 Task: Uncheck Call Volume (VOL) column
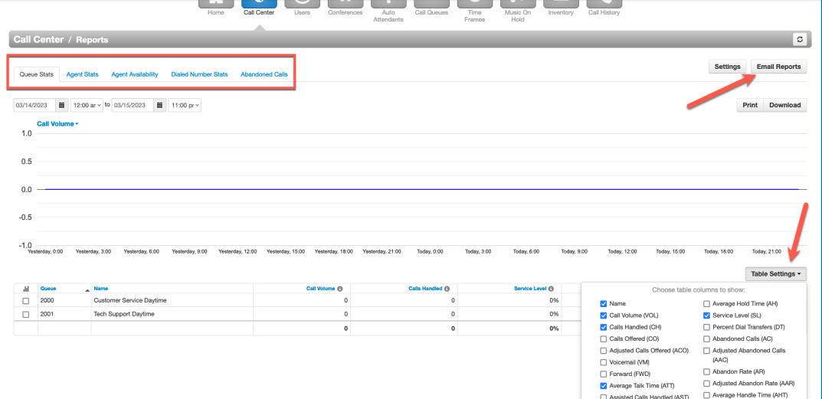click(x=604, y=316)
